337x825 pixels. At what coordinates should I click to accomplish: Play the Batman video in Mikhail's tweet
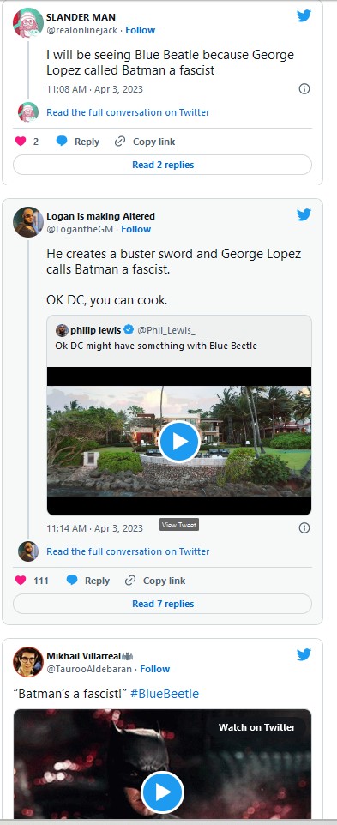tap(162, 792)
